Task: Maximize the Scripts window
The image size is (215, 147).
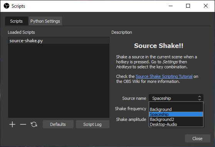Action: pos(188,6)
